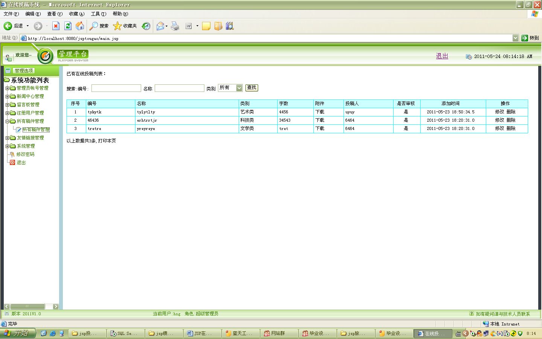The image size is (542, 339).
Task: Click the quick launch IE icon in taskbar
Action: click(53, 333)
